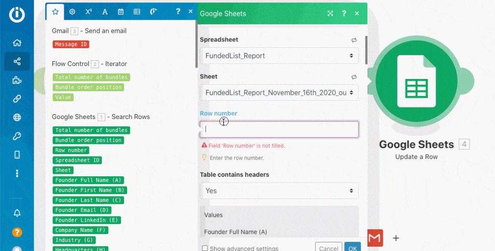Insert Industry (G) variable
495x251 pixels.
(74, 240)
